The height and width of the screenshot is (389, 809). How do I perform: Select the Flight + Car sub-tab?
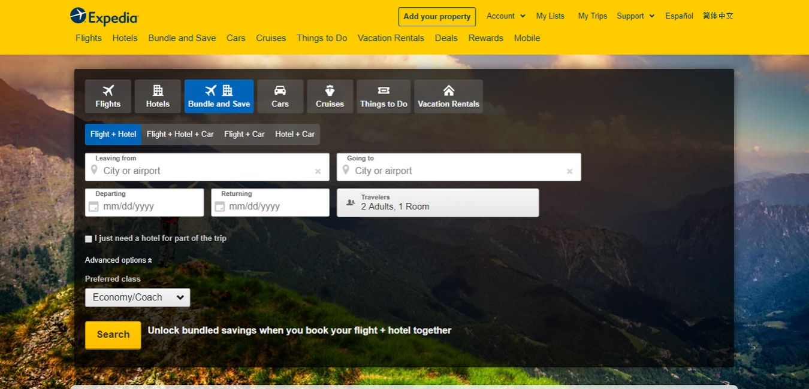point(244,134)
